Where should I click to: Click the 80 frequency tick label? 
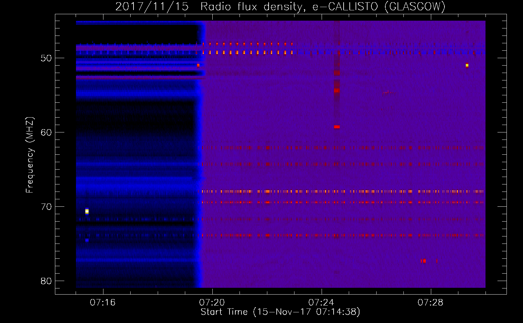pyautogui.click(x=46, y=281)
